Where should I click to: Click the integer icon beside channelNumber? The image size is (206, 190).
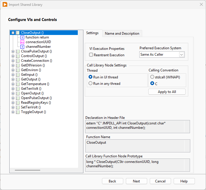tap(22, 47)
